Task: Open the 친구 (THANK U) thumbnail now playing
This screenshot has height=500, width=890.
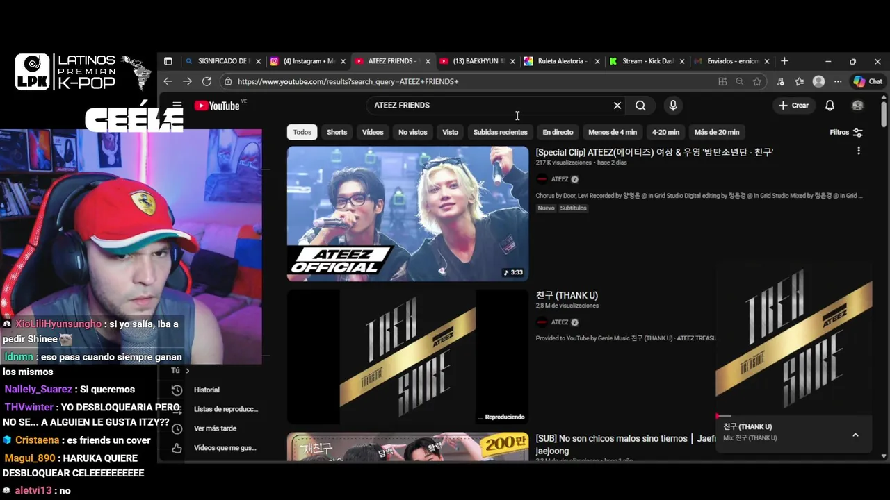Action: point(407,356)
